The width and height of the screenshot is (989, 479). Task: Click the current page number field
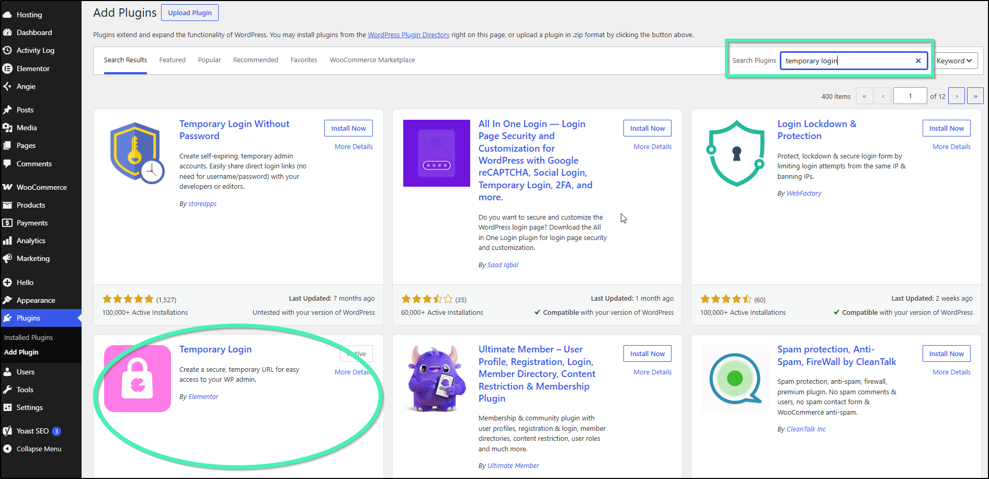click(910, 96)
